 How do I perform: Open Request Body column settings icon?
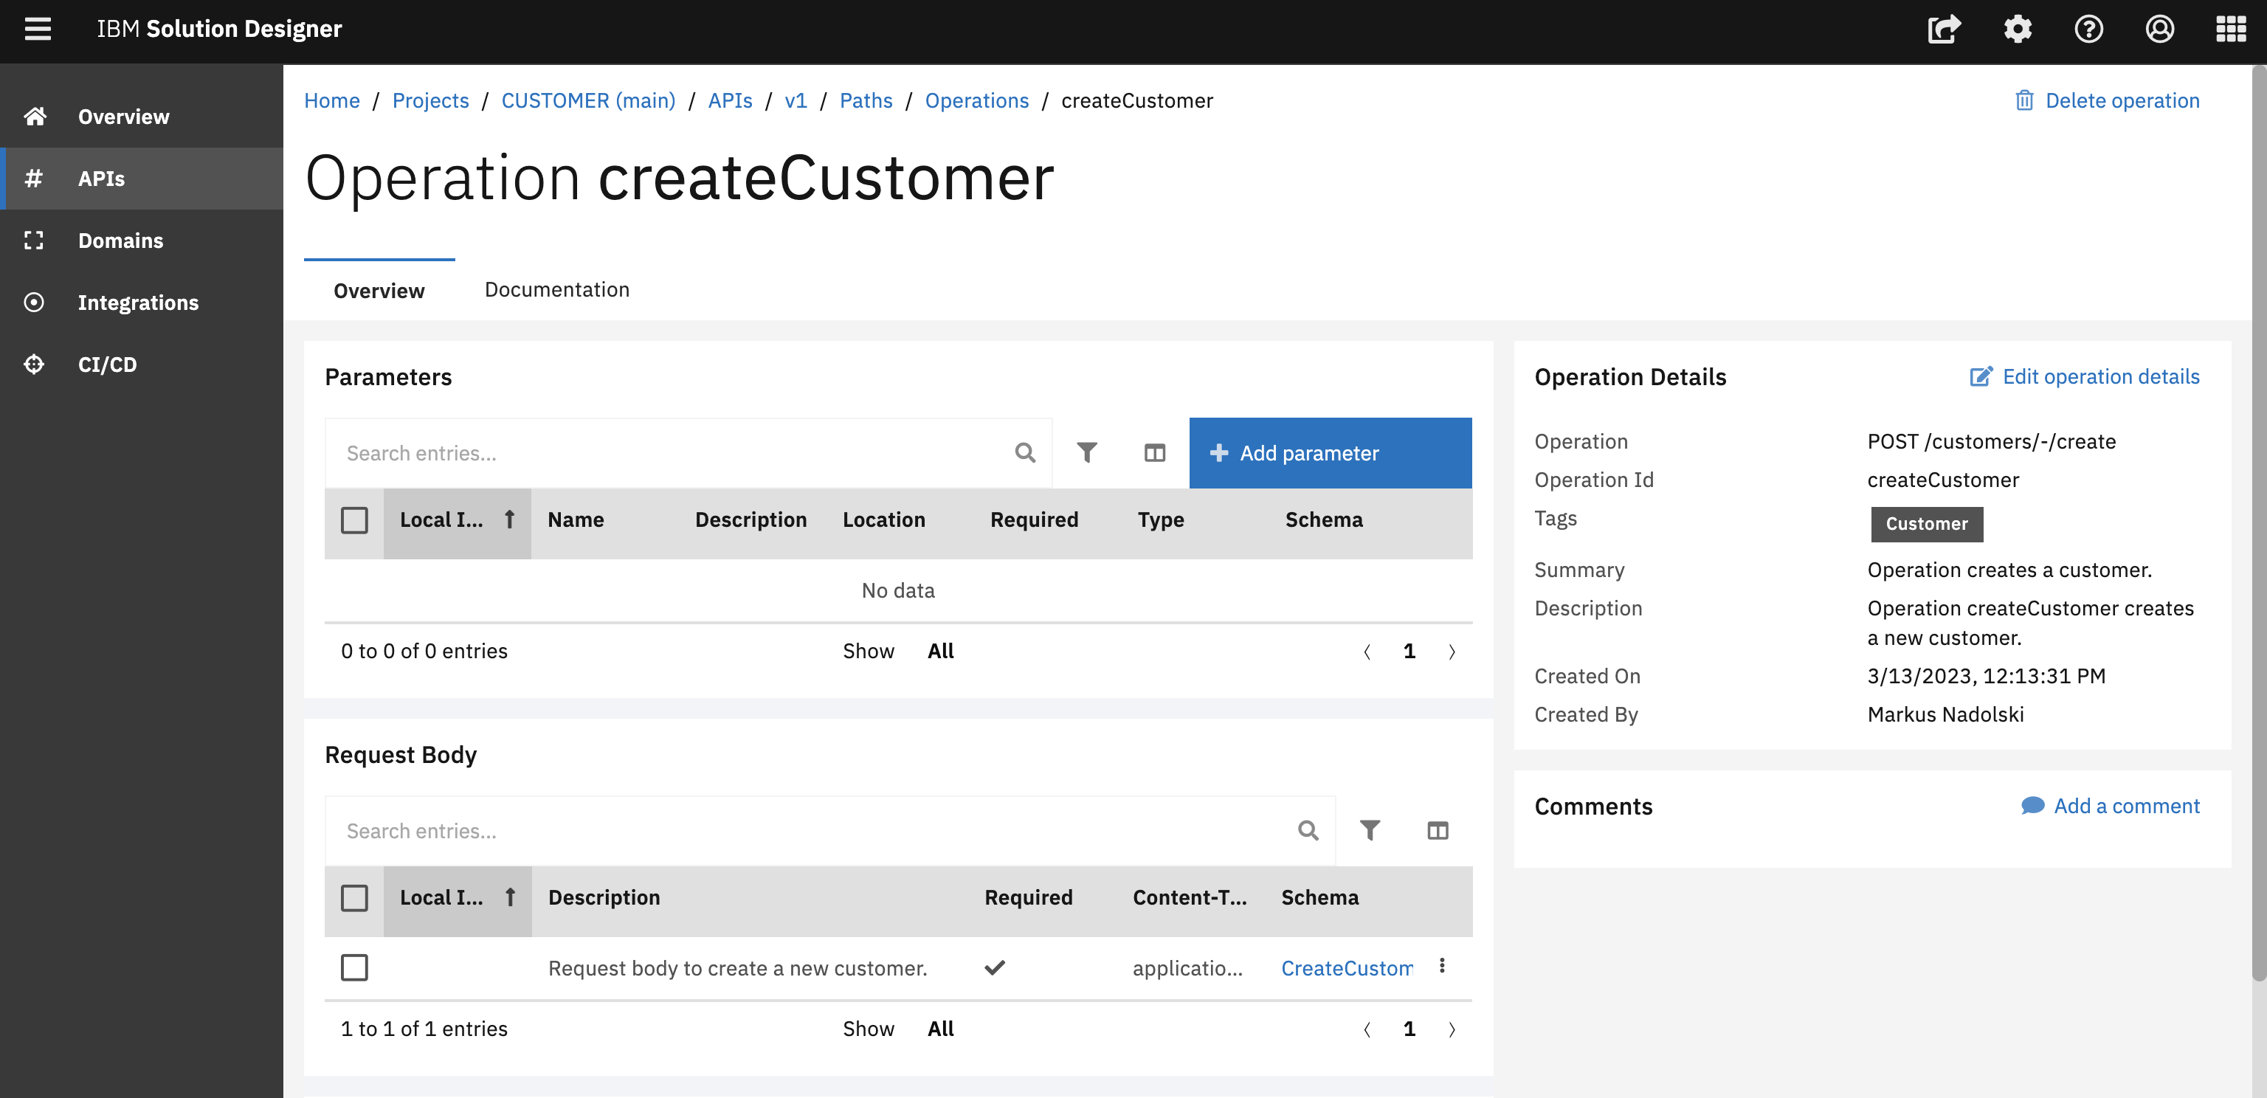point(1437,829)
